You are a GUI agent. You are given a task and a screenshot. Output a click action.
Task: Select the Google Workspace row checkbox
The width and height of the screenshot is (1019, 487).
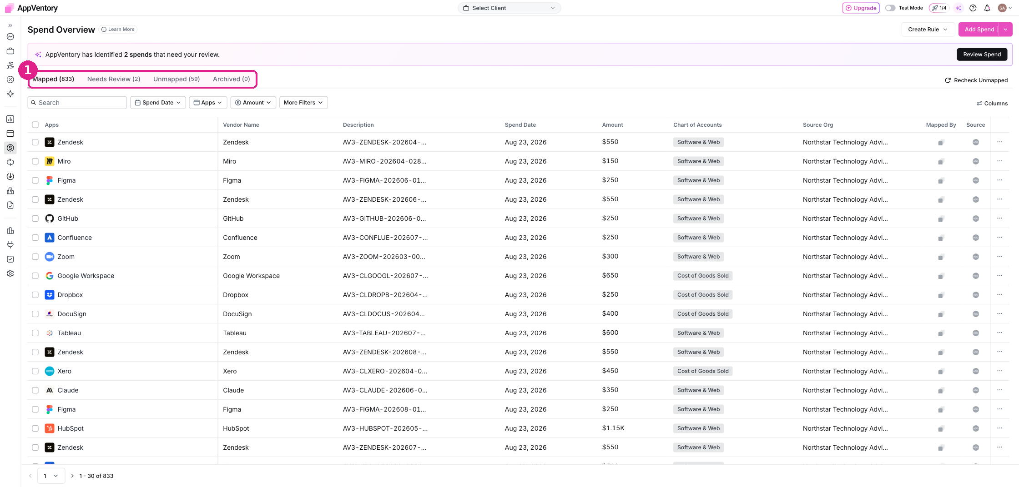pyautogui.click(x=35, y=276)
